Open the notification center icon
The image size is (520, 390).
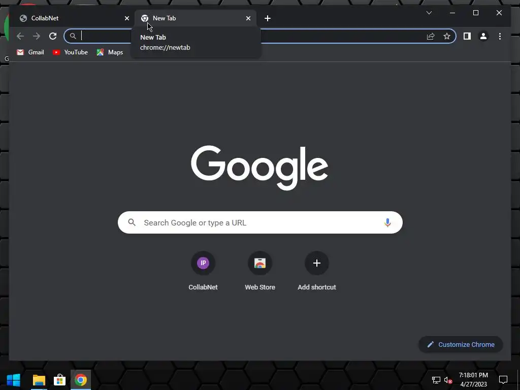pyautogui.click(x=503, y=380)
